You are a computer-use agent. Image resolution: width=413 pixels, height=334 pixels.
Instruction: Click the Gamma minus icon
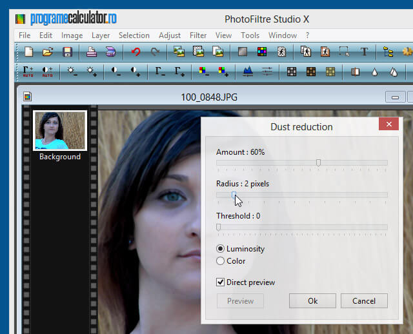pyautogui.click(x=160, y=72)
